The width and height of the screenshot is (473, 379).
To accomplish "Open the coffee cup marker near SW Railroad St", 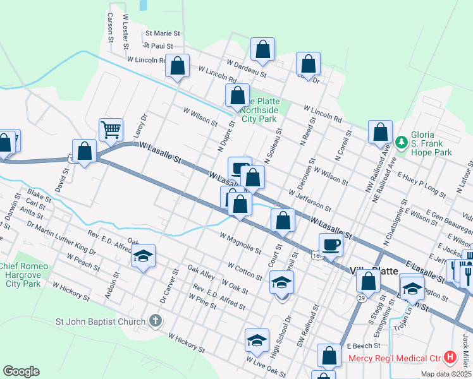I will tap(331, 244).
